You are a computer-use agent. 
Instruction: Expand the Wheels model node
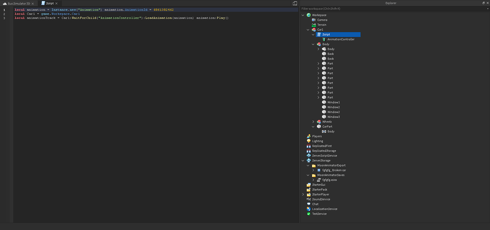coord(313,121)
